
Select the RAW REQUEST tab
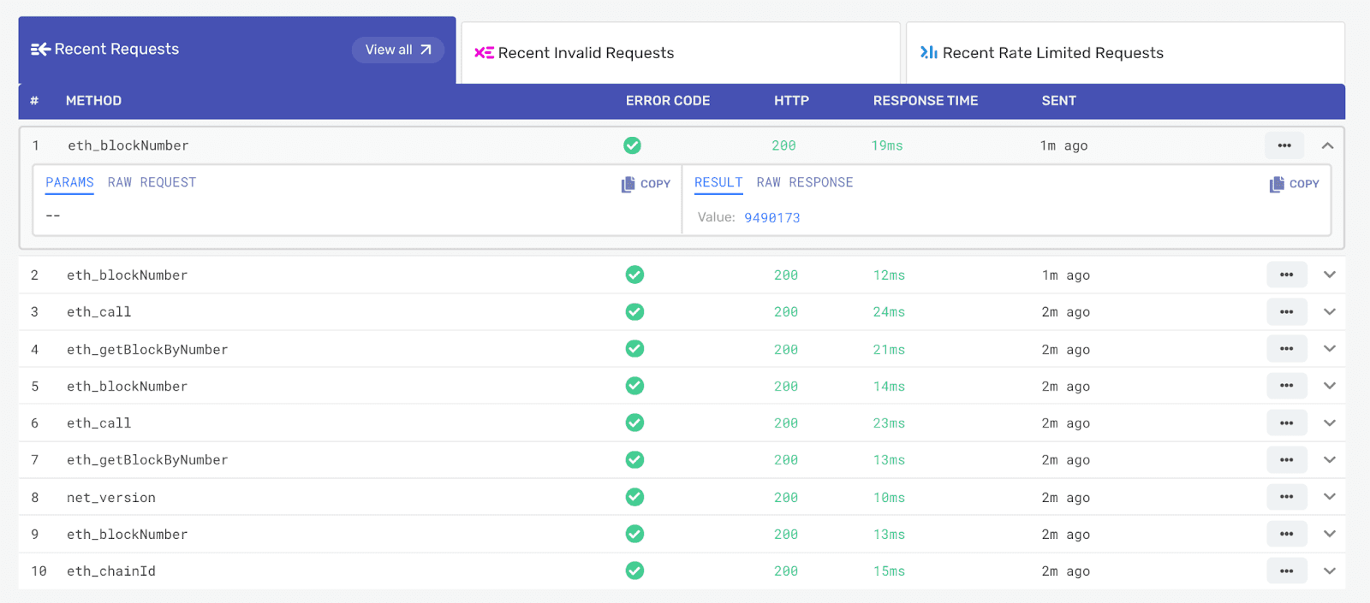[x=152, y=182]
